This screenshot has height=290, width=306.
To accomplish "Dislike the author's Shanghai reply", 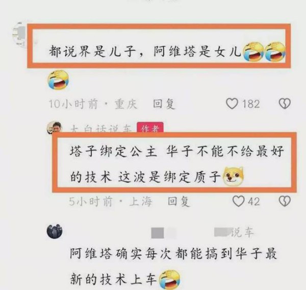I will click(285, 201).
